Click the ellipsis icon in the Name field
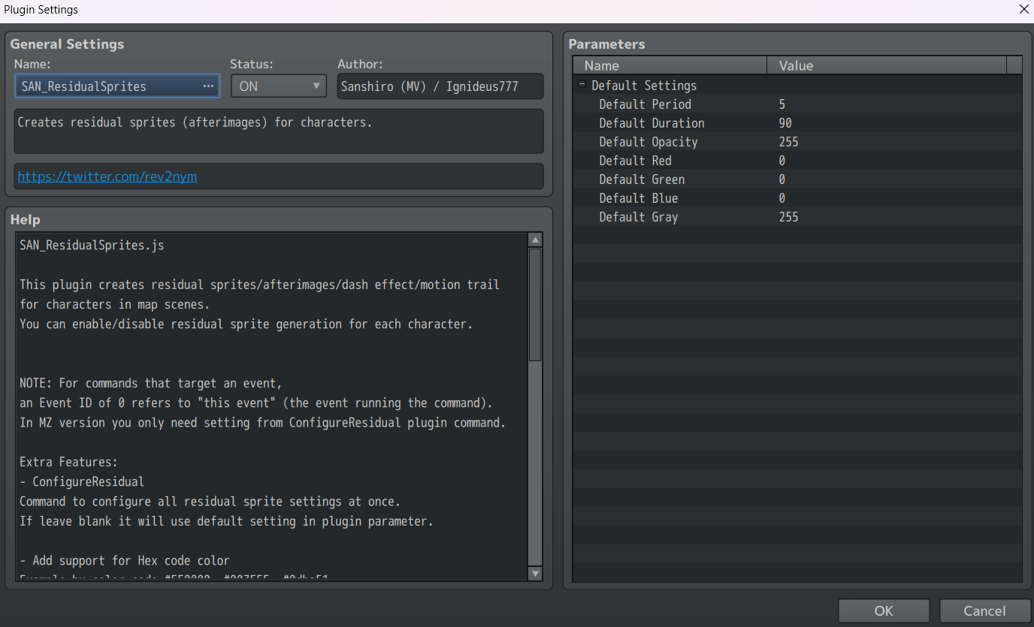The image size is (1034, 627). point(208,86)
